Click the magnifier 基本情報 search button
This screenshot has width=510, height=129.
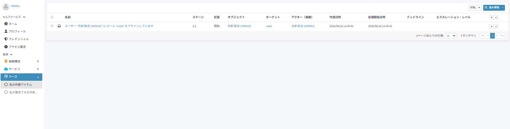tap(492, 7)
